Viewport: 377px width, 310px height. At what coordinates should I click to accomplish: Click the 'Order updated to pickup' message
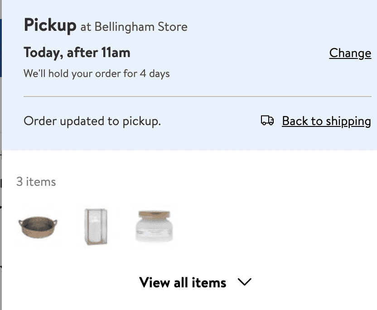click(x=92, y=121)
